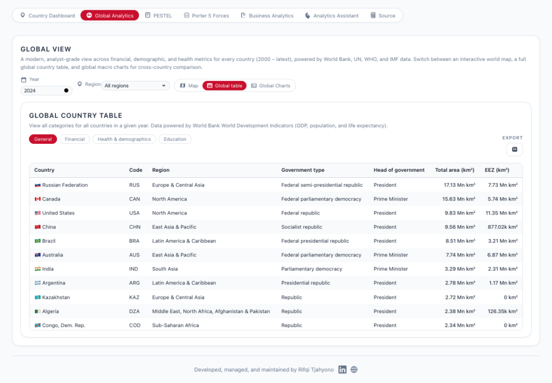This screenshot has height=383, width=552.
Task: Expand the All regions dropdown
Action: (135, 86)
